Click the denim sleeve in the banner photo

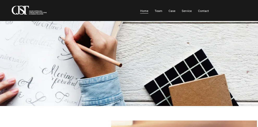coord(102,89)
